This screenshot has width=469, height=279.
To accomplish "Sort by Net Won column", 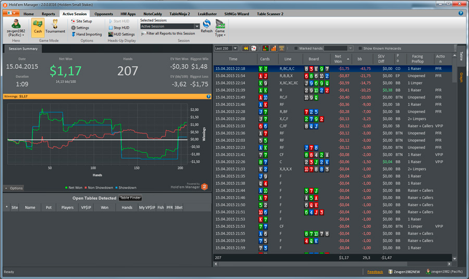I will coord(341,59).
